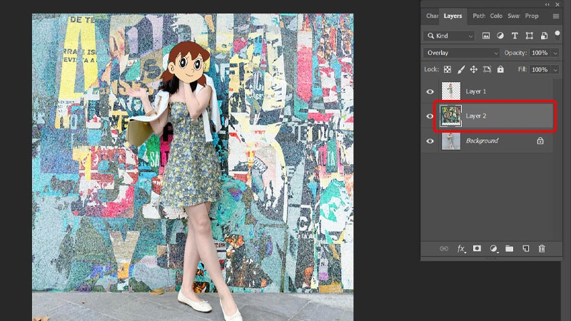The image size is (571, 321).
Task: Select Background layer thumbnail
Action: click(451, 141)
